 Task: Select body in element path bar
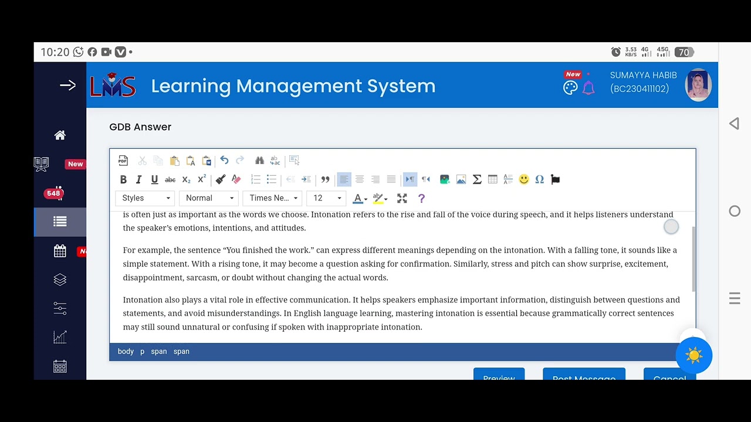pyautogui.click(x=126, y=352)
